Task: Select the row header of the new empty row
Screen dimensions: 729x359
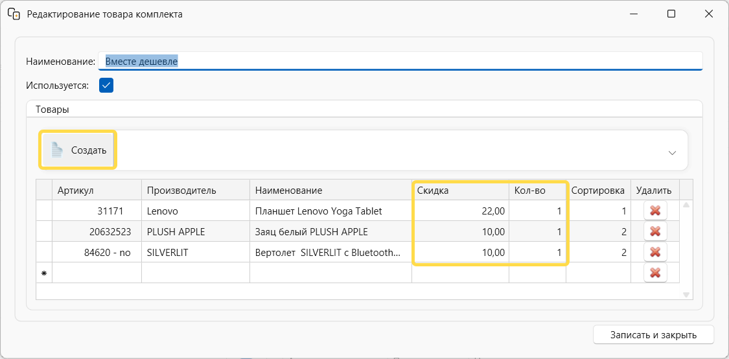Action: click(x=44, y=273)
